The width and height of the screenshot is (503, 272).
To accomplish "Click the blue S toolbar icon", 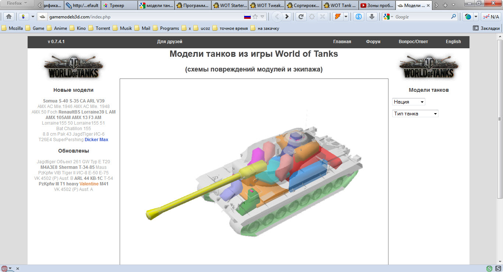I will pos(359,17).
